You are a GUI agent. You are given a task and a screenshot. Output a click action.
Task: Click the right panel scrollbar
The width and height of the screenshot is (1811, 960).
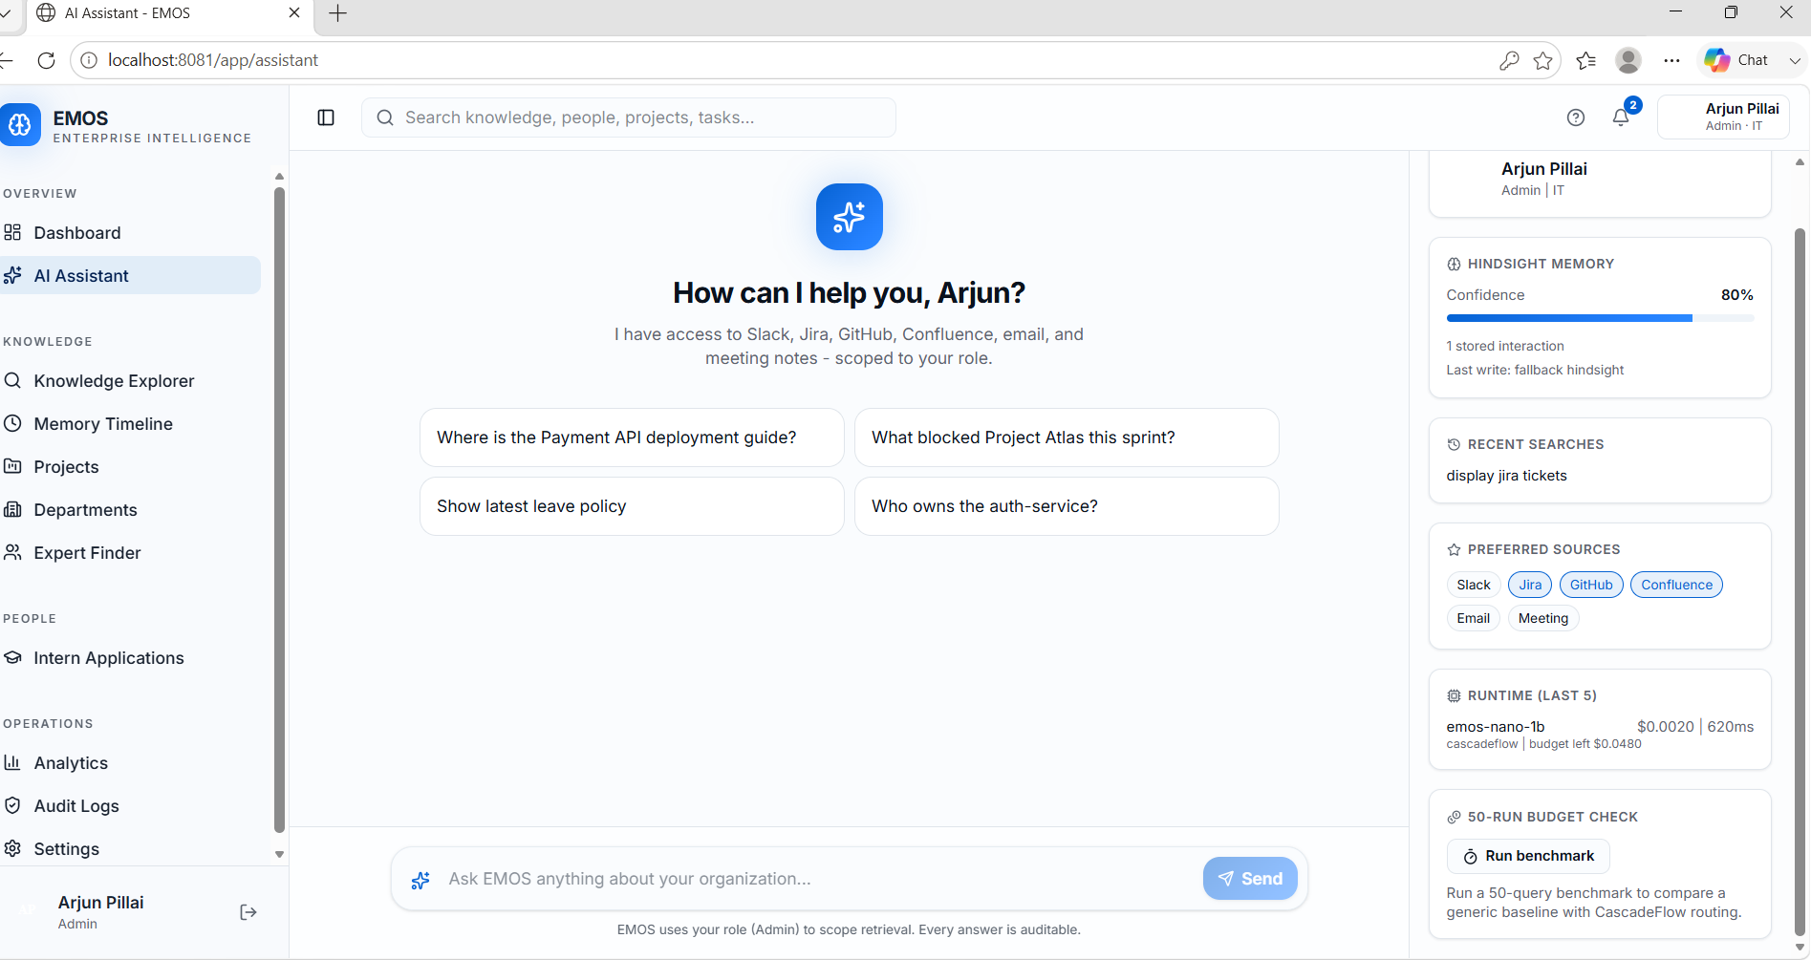1800,583
